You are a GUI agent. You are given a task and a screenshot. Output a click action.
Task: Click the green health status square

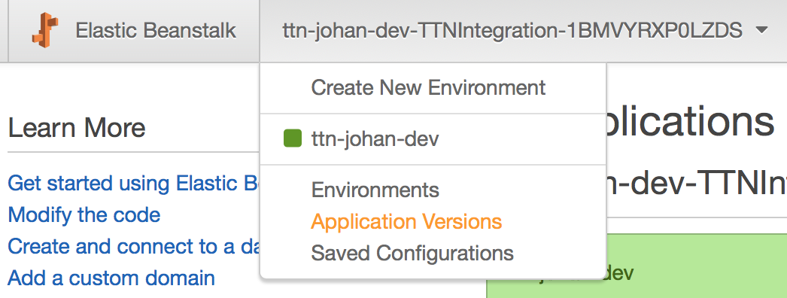[292, 138]
